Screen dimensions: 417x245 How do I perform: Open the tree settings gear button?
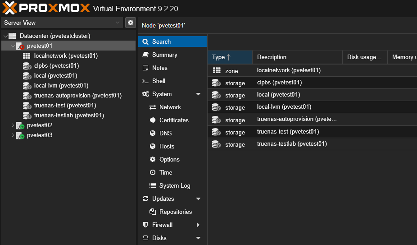[131, 23]
